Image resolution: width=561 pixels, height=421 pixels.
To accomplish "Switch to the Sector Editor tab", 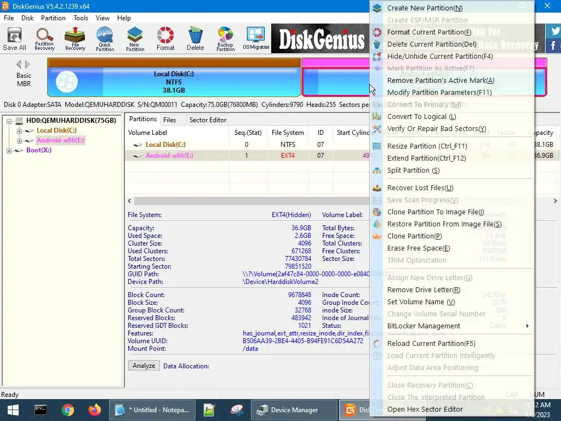I will click(208, 120).
